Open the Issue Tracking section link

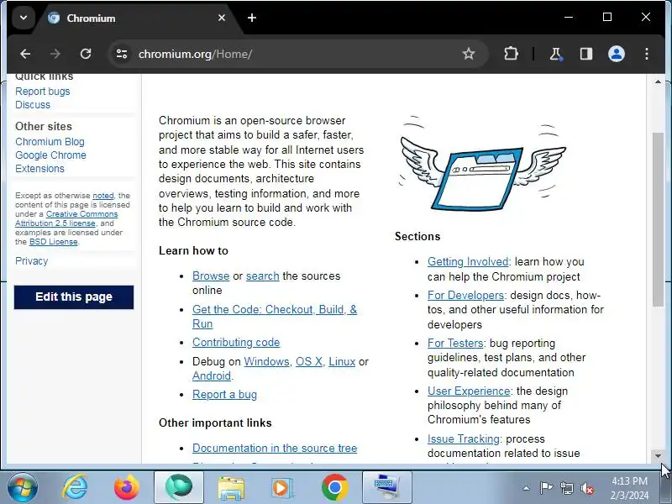[464, 438]
